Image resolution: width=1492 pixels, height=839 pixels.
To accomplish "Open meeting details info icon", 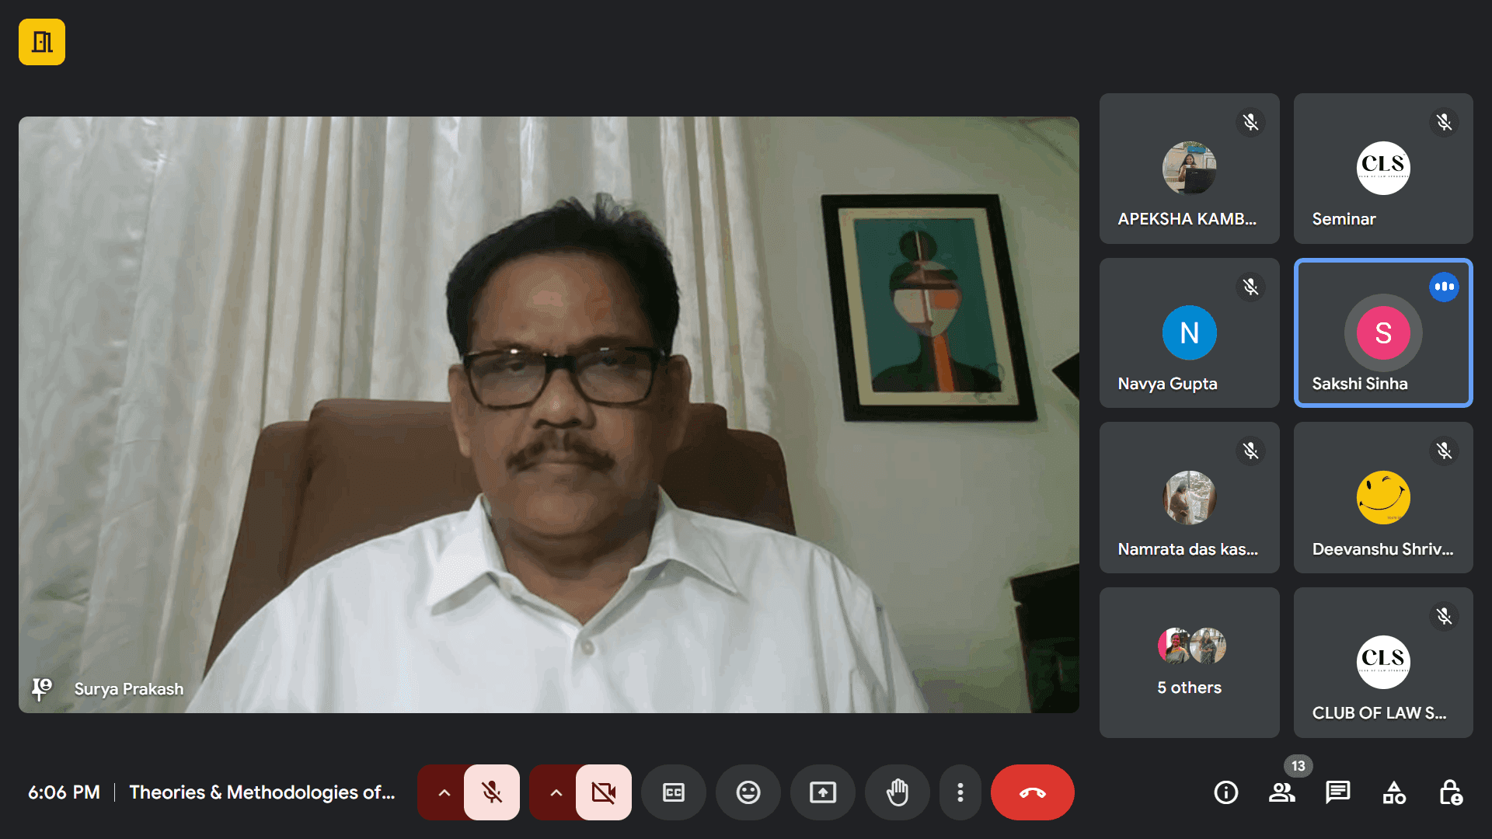I will tap(1226, 792).
